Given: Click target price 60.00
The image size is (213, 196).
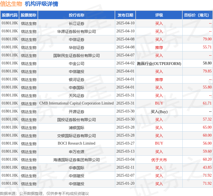Looking at the screenshot, I should [x=207, y=135].
